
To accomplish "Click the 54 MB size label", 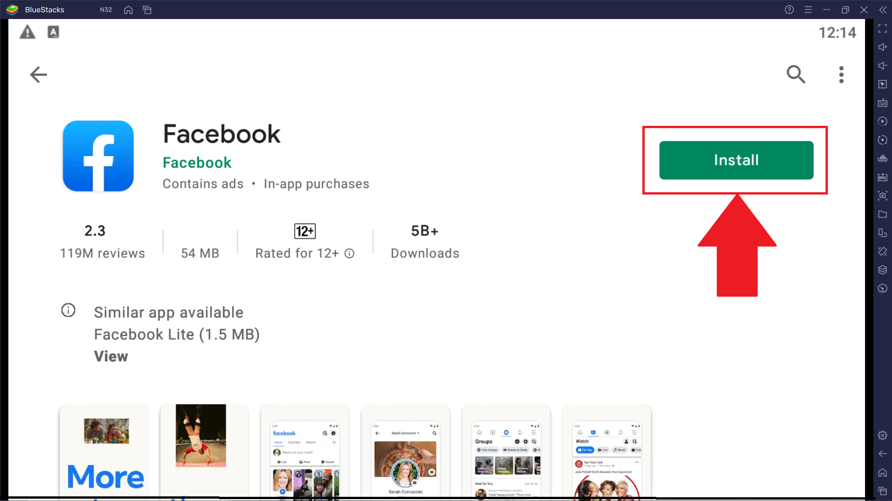I will (200, 254).
